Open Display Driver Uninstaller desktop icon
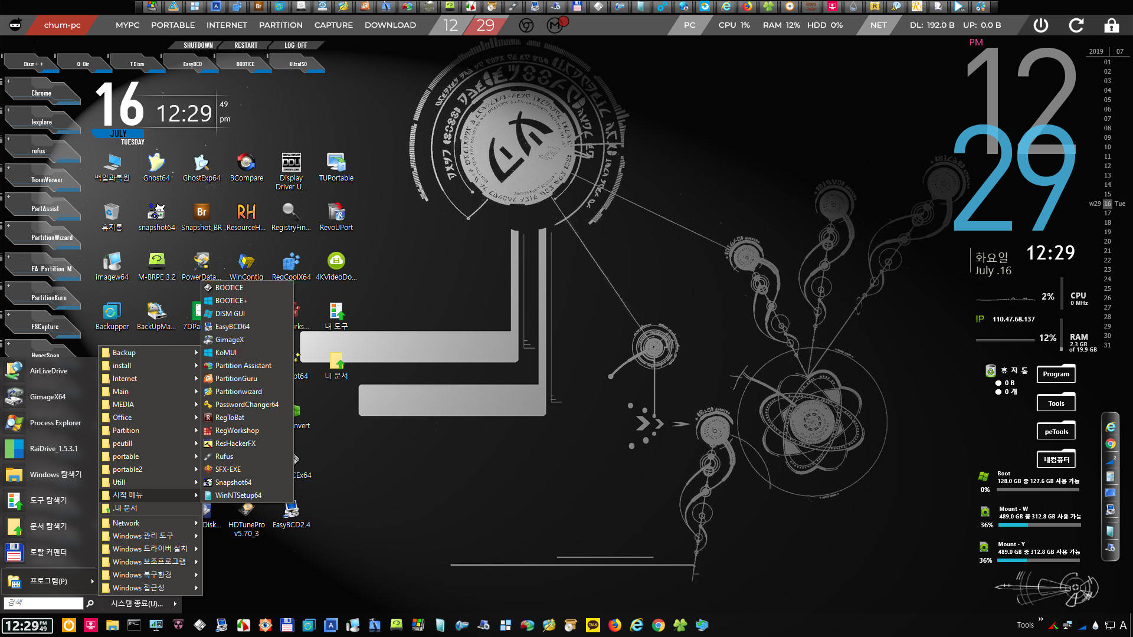The image size is (1133, 637). (291, 171)
